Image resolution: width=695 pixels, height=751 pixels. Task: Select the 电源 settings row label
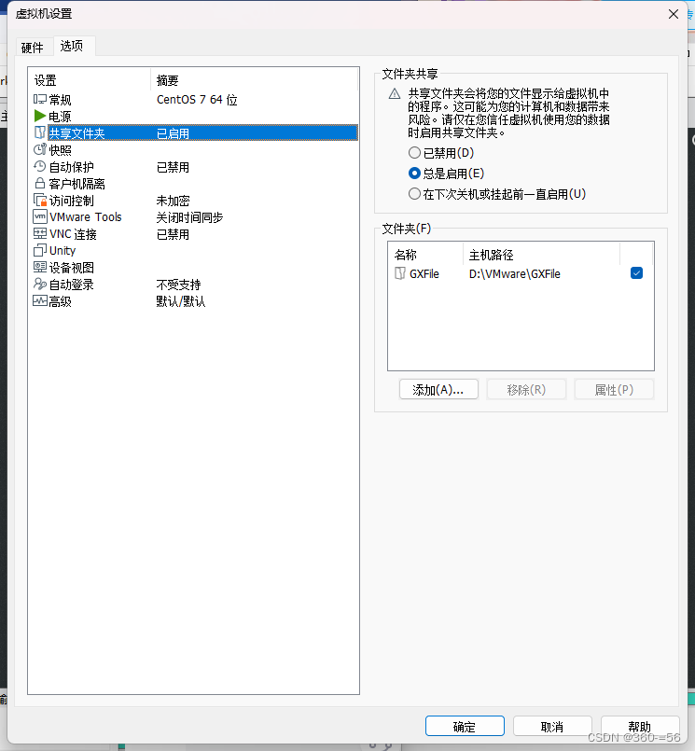coord(60,117)
